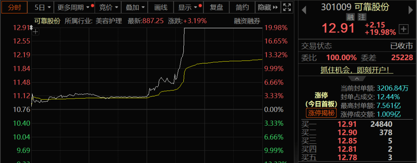Click the price axis scale arrows icon
Image resolution: width=417 pixels, height=163 pixels.
pyautogui.click(x=31, y=28)
